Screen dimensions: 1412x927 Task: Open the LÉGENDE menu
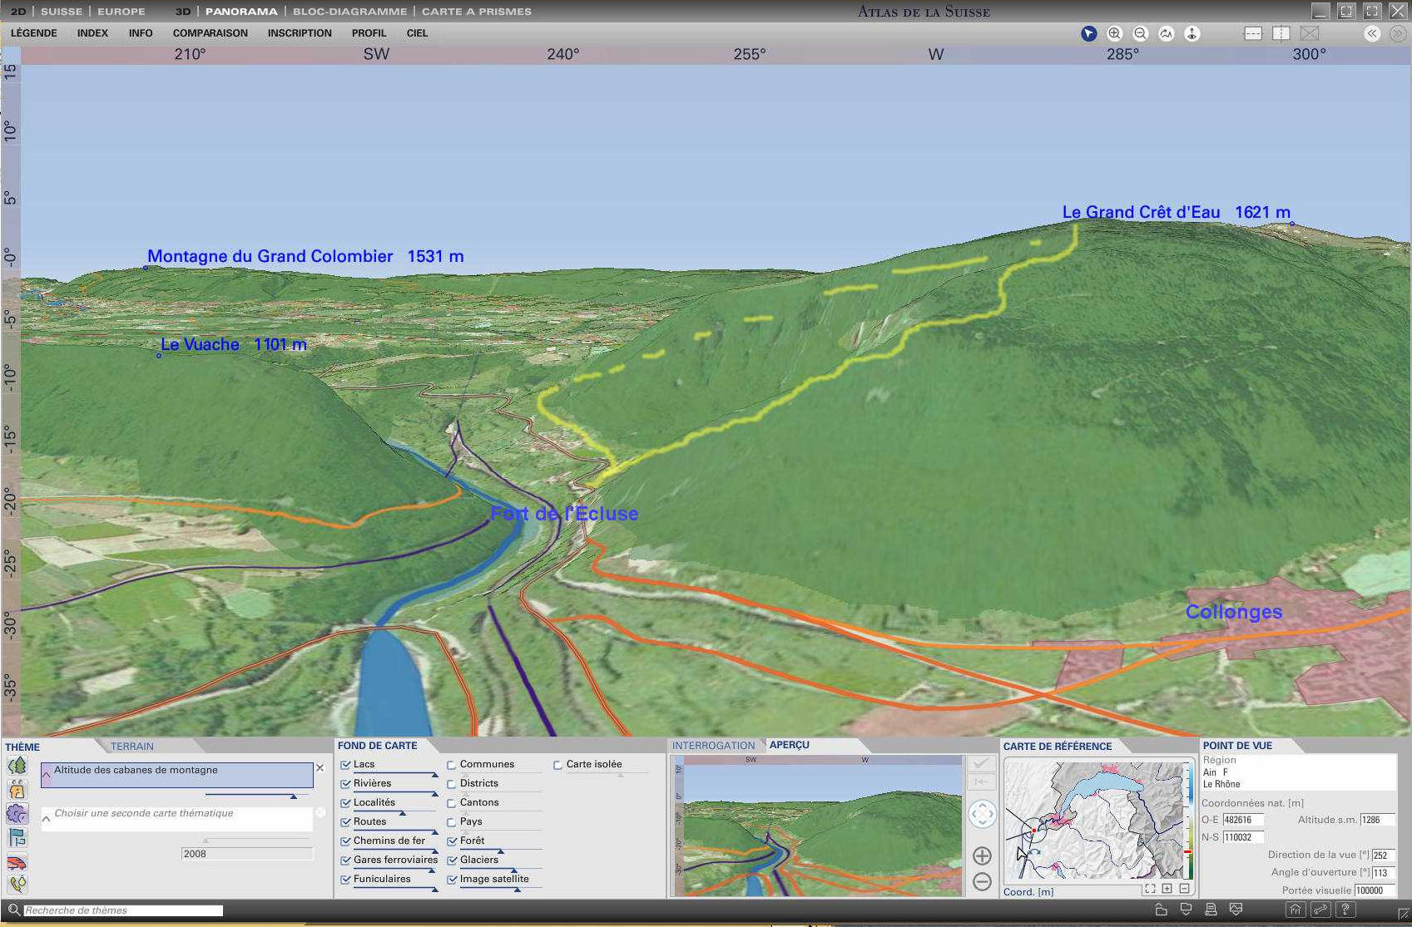pyautogui.click(x=33, y=33)
